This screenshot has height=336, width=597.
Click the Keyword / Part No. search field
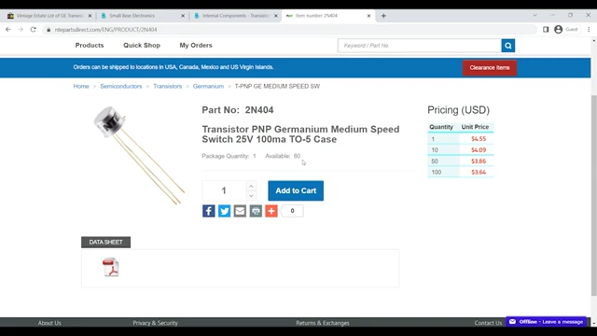click(420, 46)
